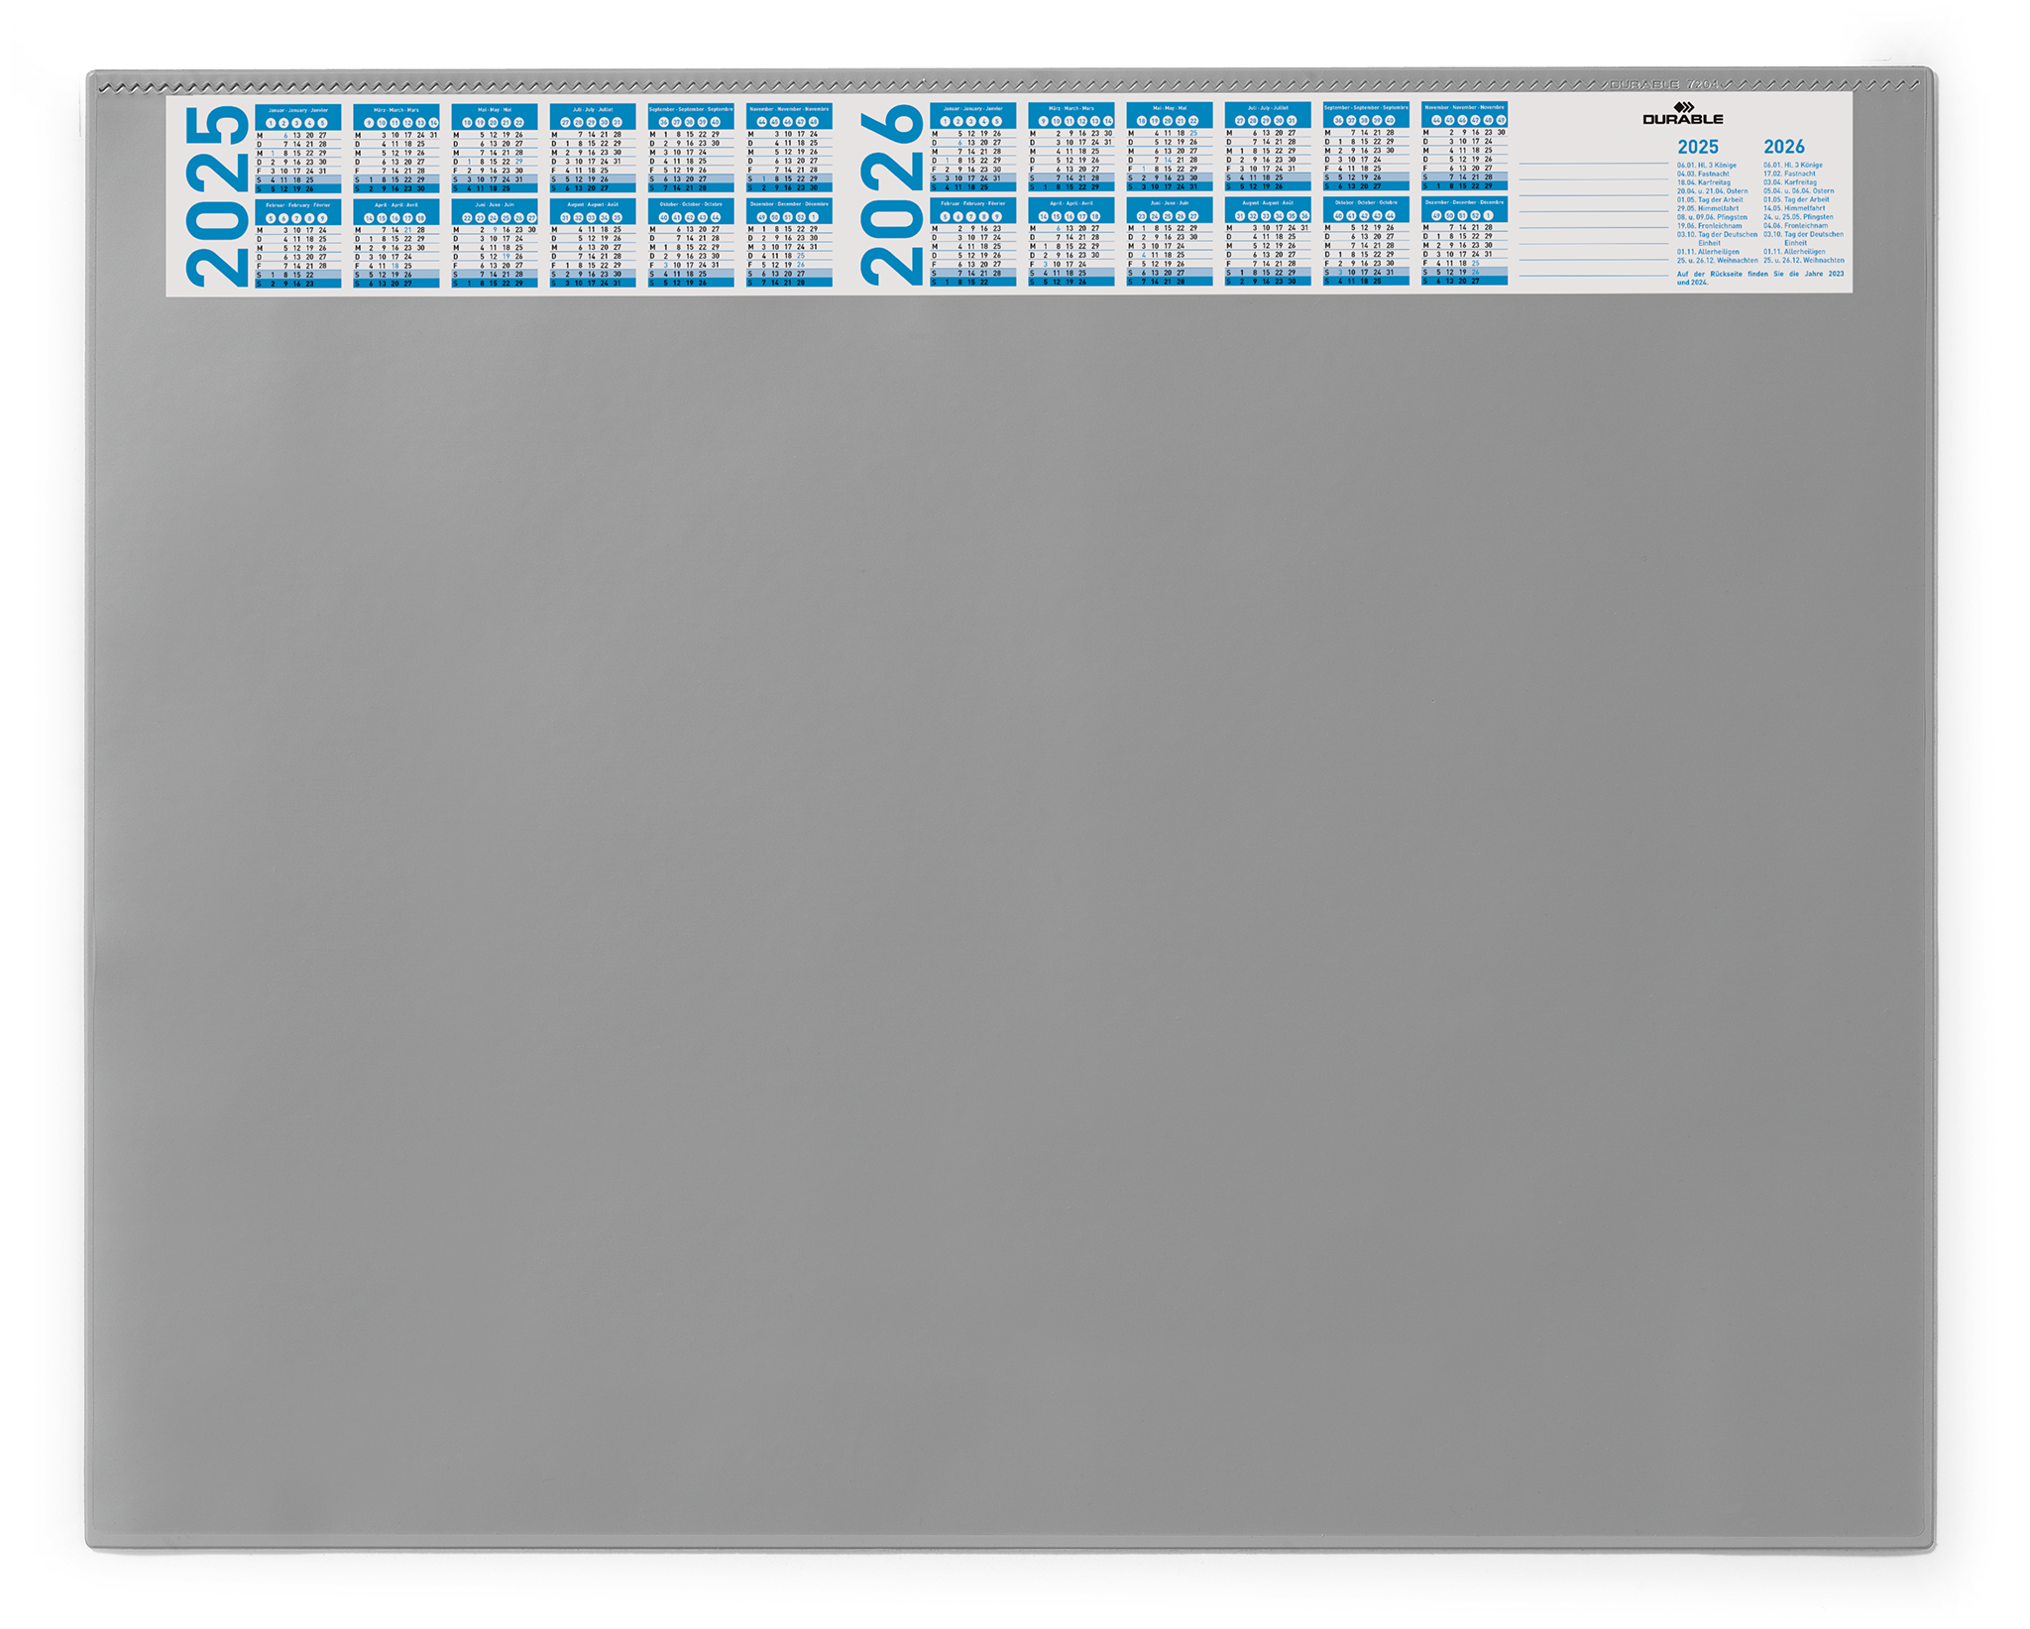
Task: Click the top blank note line beside the logo
Action: pos(1593,163)
